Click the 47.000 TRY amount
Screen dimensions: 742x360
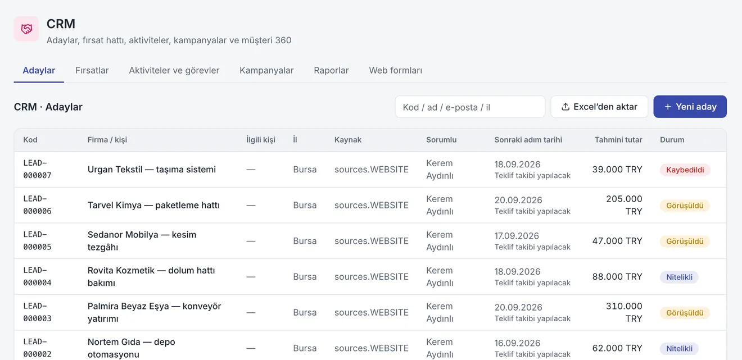(617, 241)
